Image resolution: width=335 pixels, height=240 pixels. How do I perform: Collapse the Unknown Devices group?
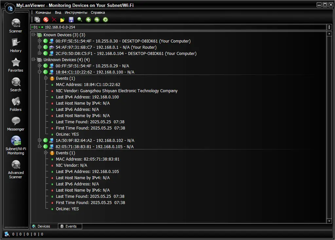[x=33, y=60]
